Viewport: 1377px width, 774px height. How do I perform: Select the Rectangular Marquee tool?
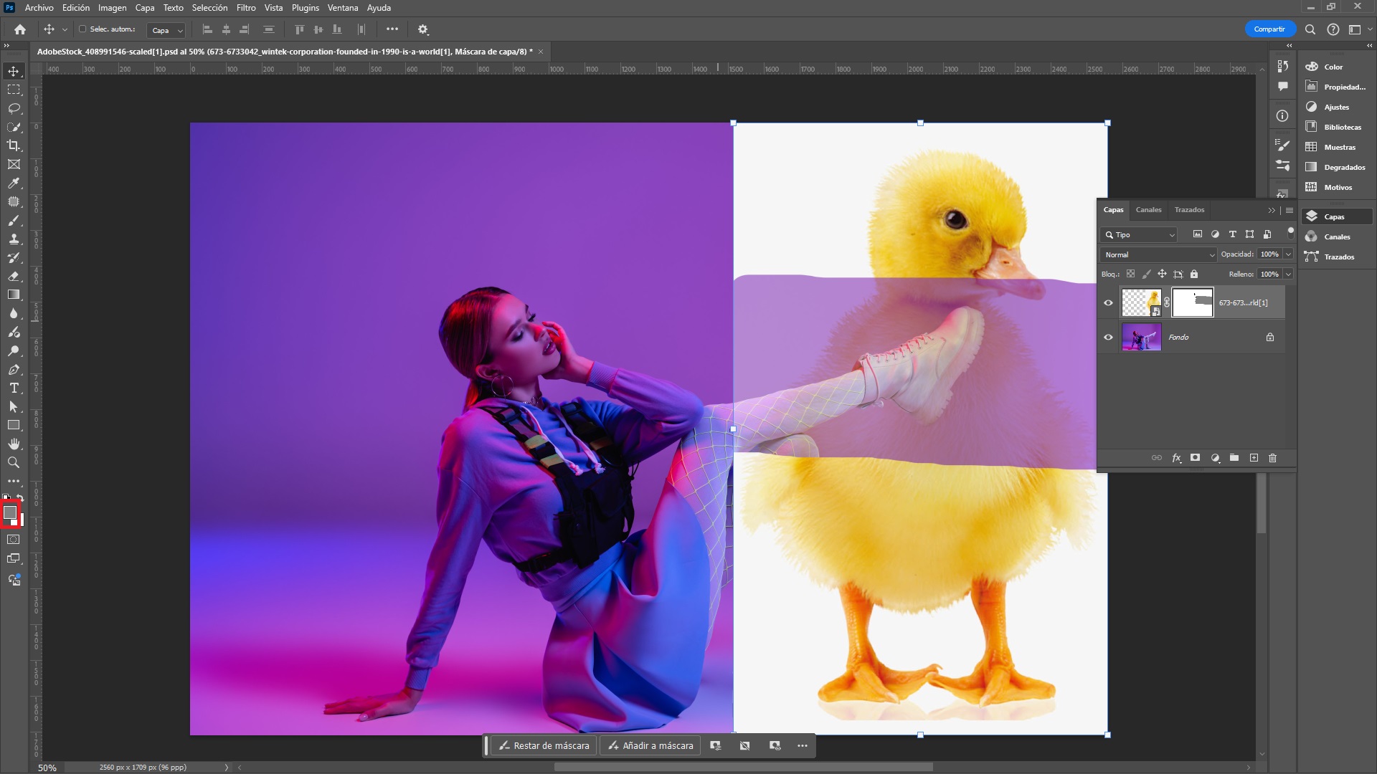(x=14, y=90)
